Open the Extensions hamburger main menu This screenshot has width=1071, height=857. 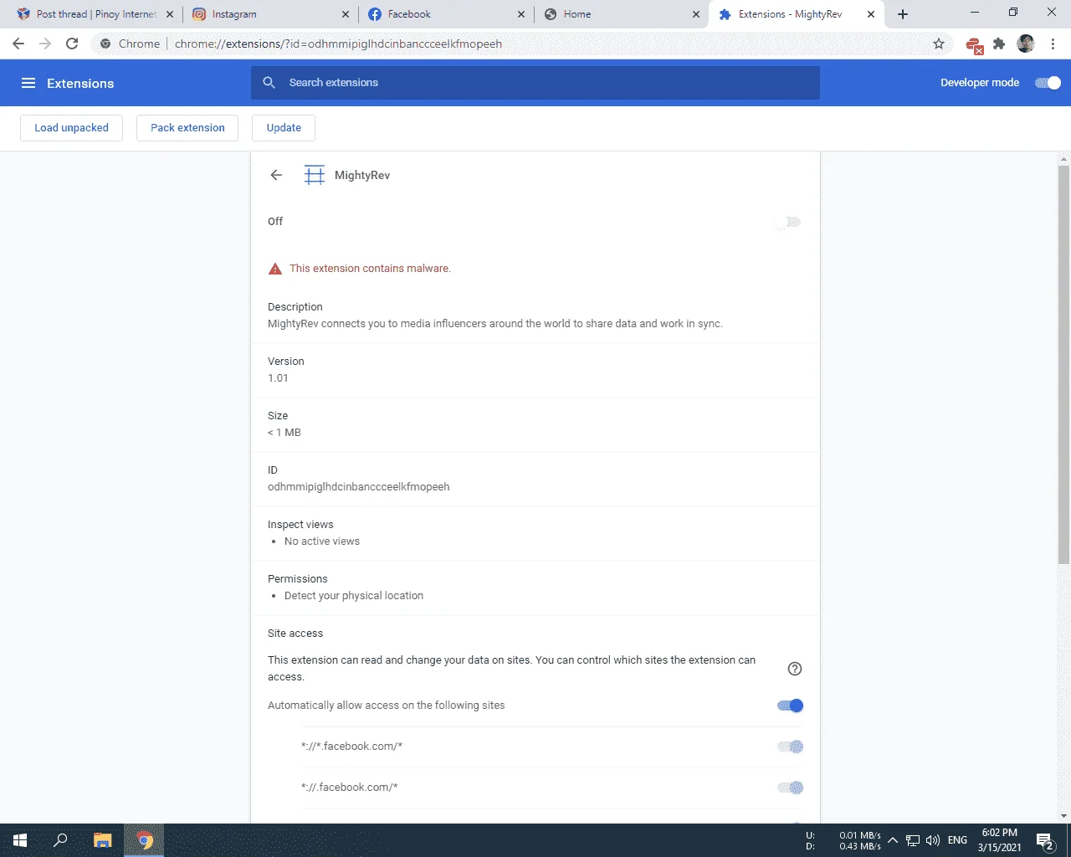[x=28, y=83]
